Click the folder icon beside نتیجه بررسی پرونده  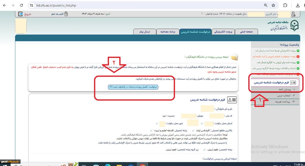(x=235, y=57)
